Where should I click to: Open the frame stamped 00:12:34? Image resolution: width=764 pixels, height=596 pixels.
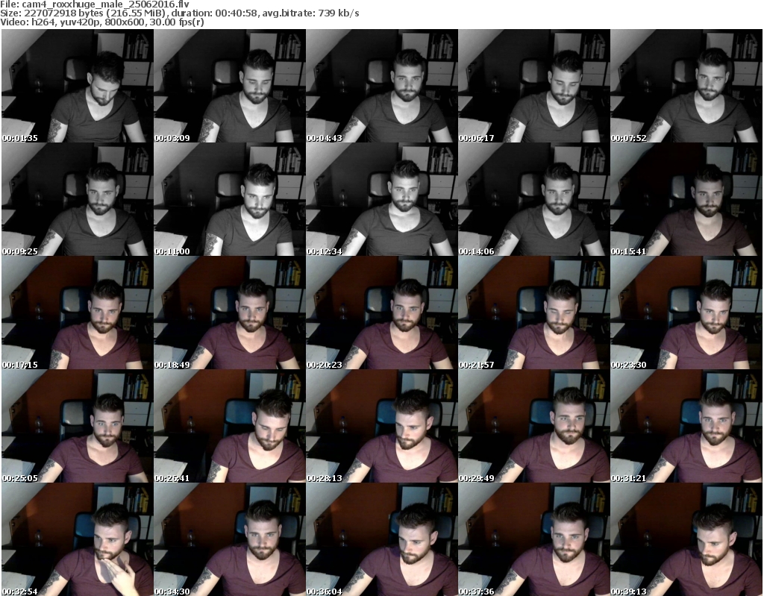(381, 199)
